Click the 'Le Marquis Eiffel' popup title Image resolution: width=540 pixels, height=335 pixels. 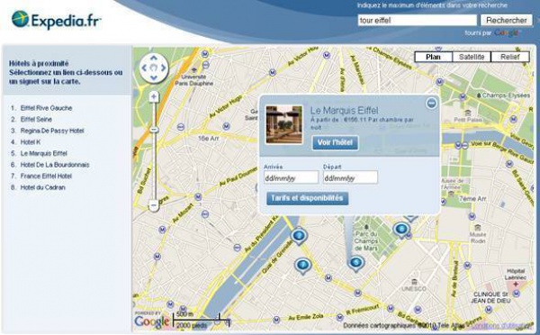(x=344, y=110)
